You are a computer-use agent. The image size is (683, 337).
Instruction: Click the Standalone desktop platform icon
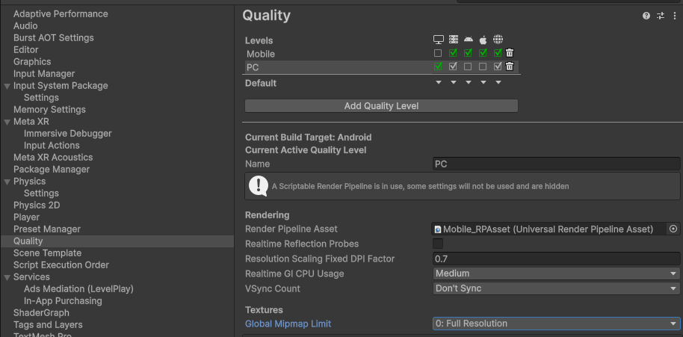(438, 40)
